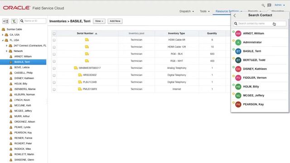Click folder icon in RG6 - WHT row
290x163 pixels.
click(x=87, y=61)
